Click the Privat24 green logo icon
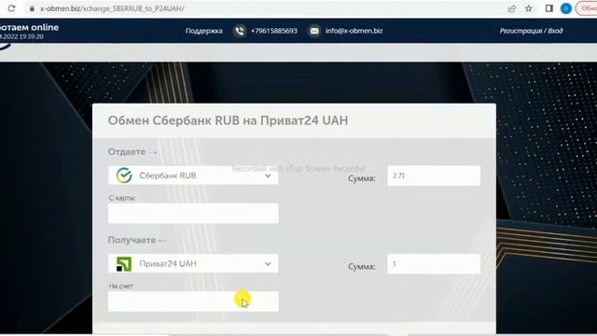Image resolution: width=597 pixels, height=336 pixels. pos(124,264)
